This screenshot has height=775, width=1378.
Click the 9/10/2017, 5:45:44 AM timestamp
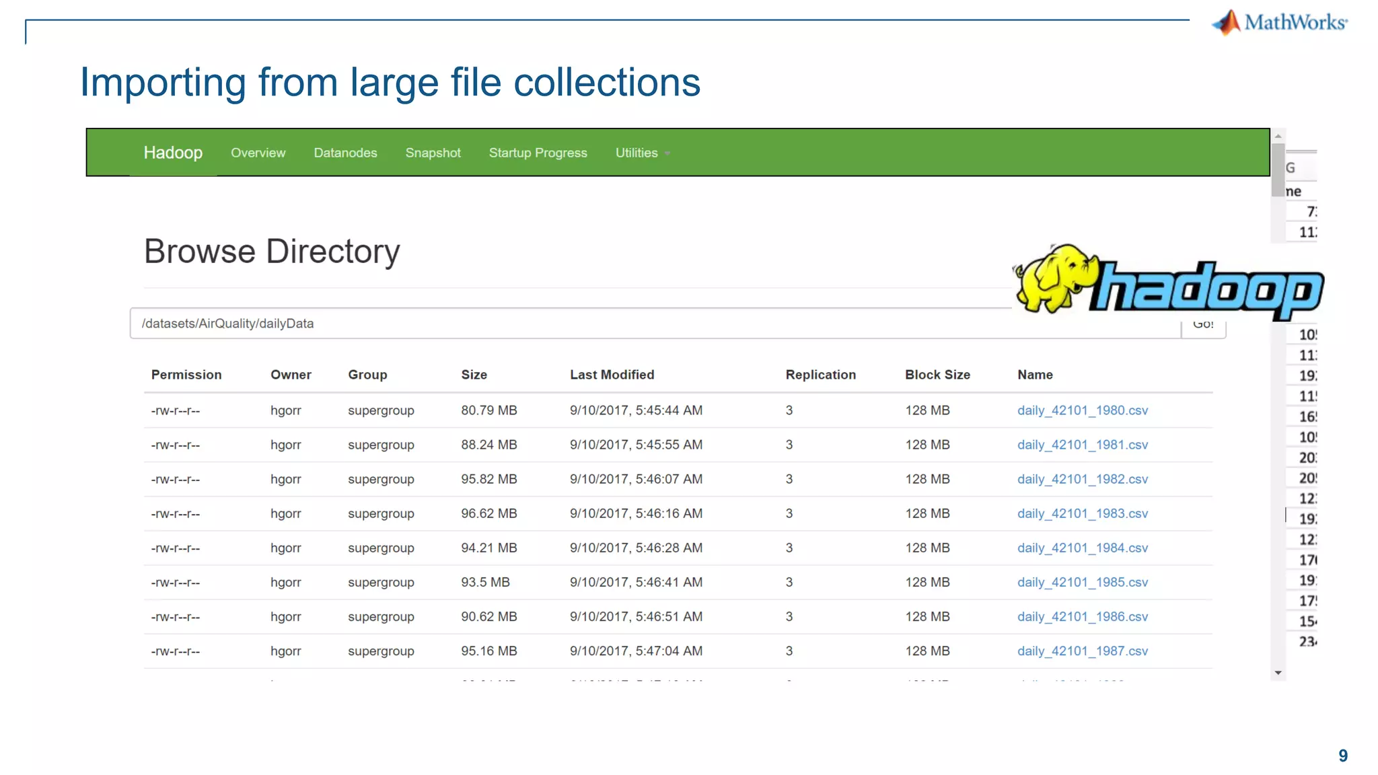click(636, 410)
